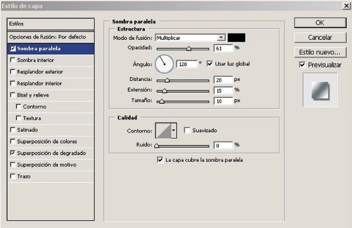The image size is (352, 228).
Task: Uncheck Sombra paralela checkbox
Action: pyautogui.click(x=13, y=49)
